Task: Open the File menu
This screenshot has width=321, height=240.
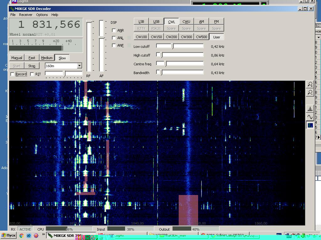Action: pos(13,15)
